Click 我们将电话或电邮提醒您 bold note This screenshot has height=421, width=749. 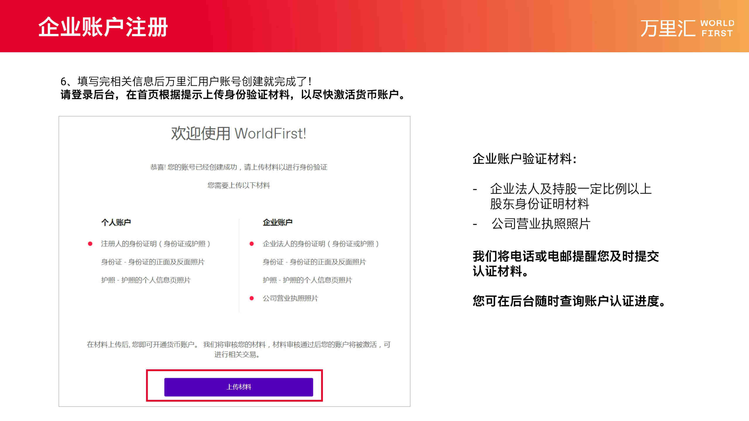(566, 263)
